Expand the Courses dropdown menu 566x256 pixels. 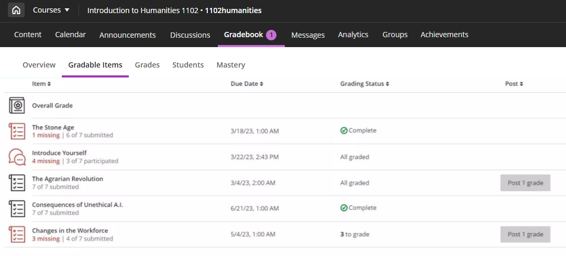click(x=51, y=10)
